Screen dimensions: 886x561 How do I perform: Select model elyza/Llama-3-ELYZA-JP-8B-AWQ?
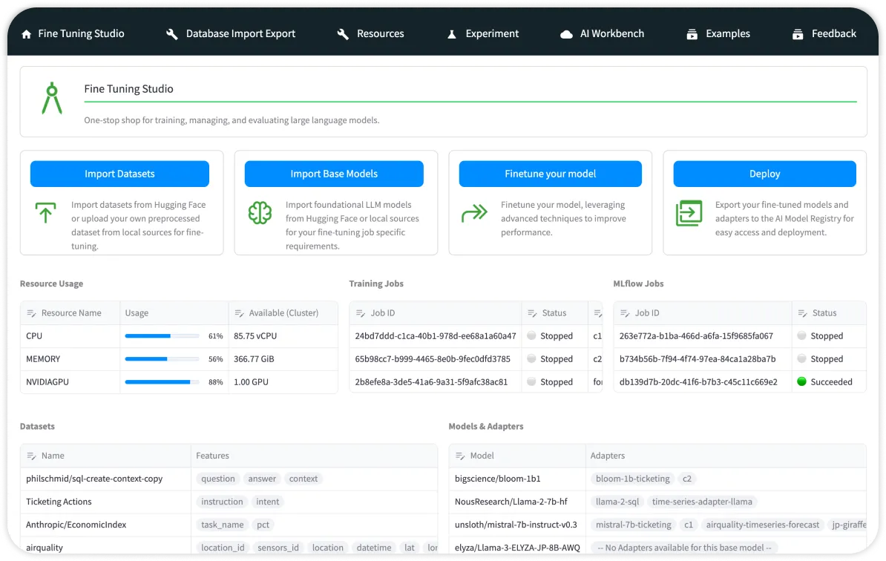tap(518, 548)
